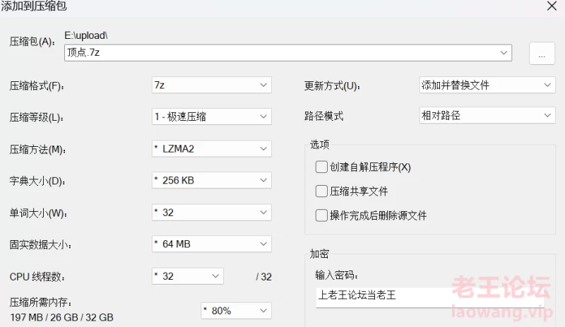Toggle 操作完成后删除源文件 checkbox
The image size is (565, 327).
[x=321, y=215]
